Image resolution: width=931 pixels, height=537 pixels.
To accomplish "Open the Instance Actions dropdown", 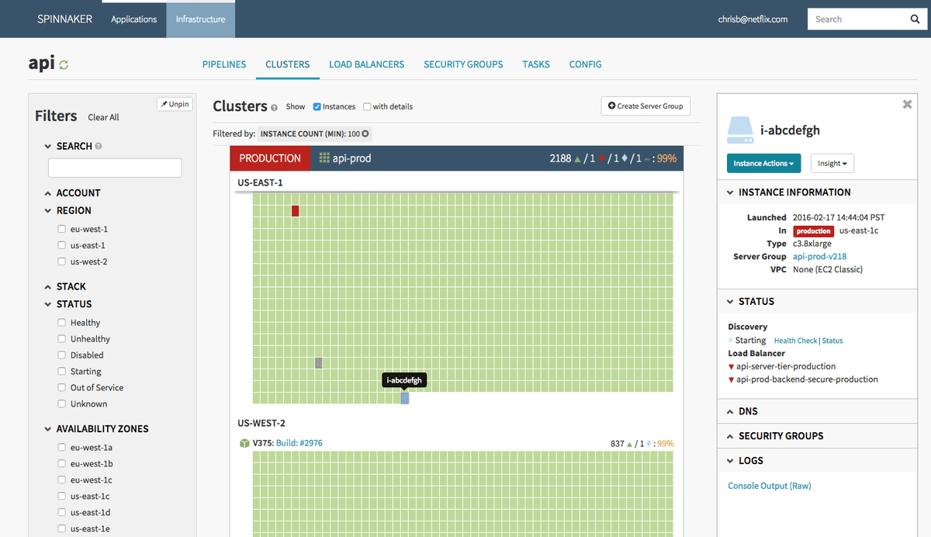I will pyautogui.click(x=764, y=164).
